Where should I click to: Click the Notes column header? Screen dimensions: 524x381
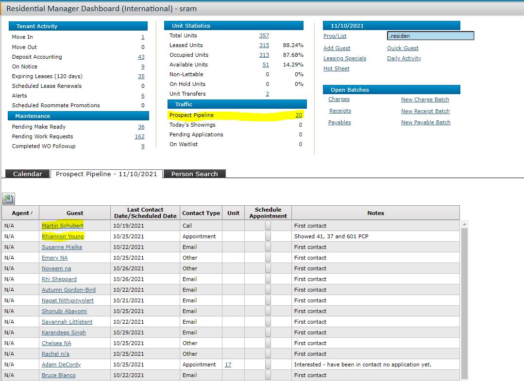coord(375,213)
